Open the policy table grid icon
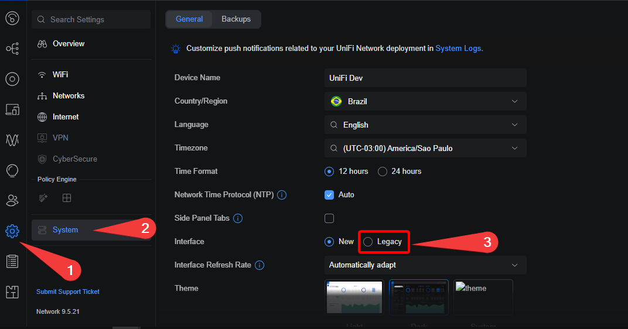Screen dimensions: 628x329 [x=67, y=198]
